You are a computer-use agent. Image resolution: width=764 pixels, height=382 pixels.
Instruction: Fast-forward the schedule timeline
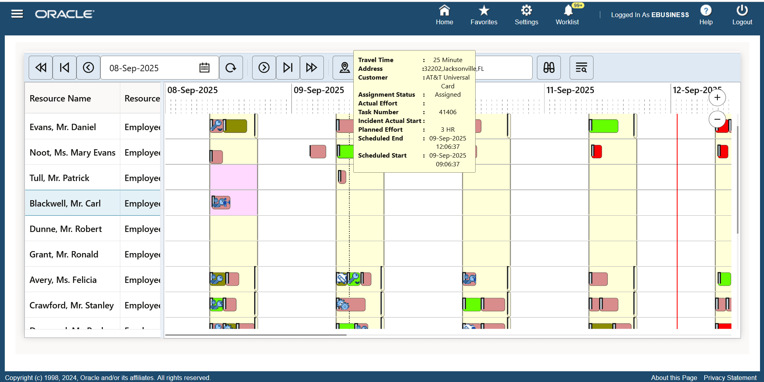click(x=312, y=68)
